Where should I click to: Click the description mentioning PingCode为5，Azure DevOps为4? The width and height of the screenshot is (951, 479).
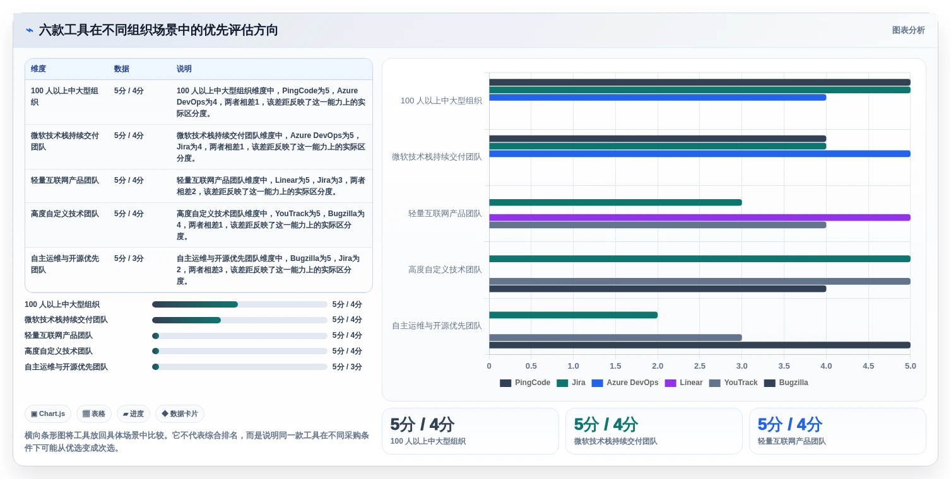click(271, 102)
